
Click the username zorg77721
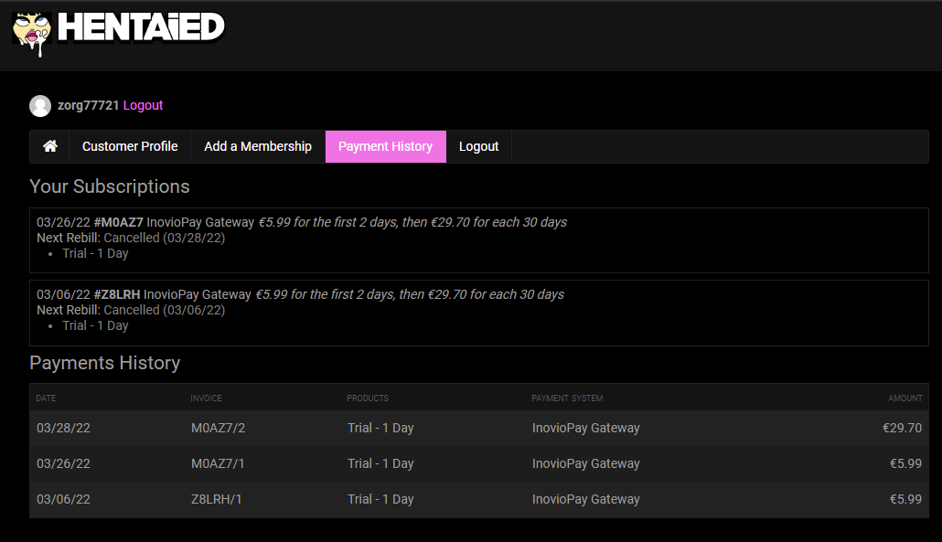pos(88,105)
